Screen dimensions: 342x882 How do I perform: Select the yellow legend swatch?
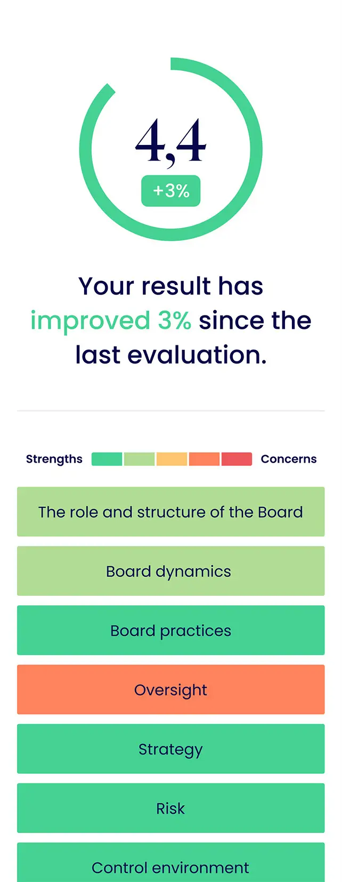[172, 459]
